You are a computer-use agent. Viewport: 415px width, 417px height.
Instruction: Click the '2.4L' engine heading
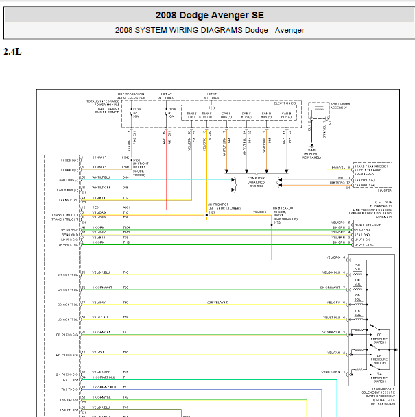tap(12, 51)
